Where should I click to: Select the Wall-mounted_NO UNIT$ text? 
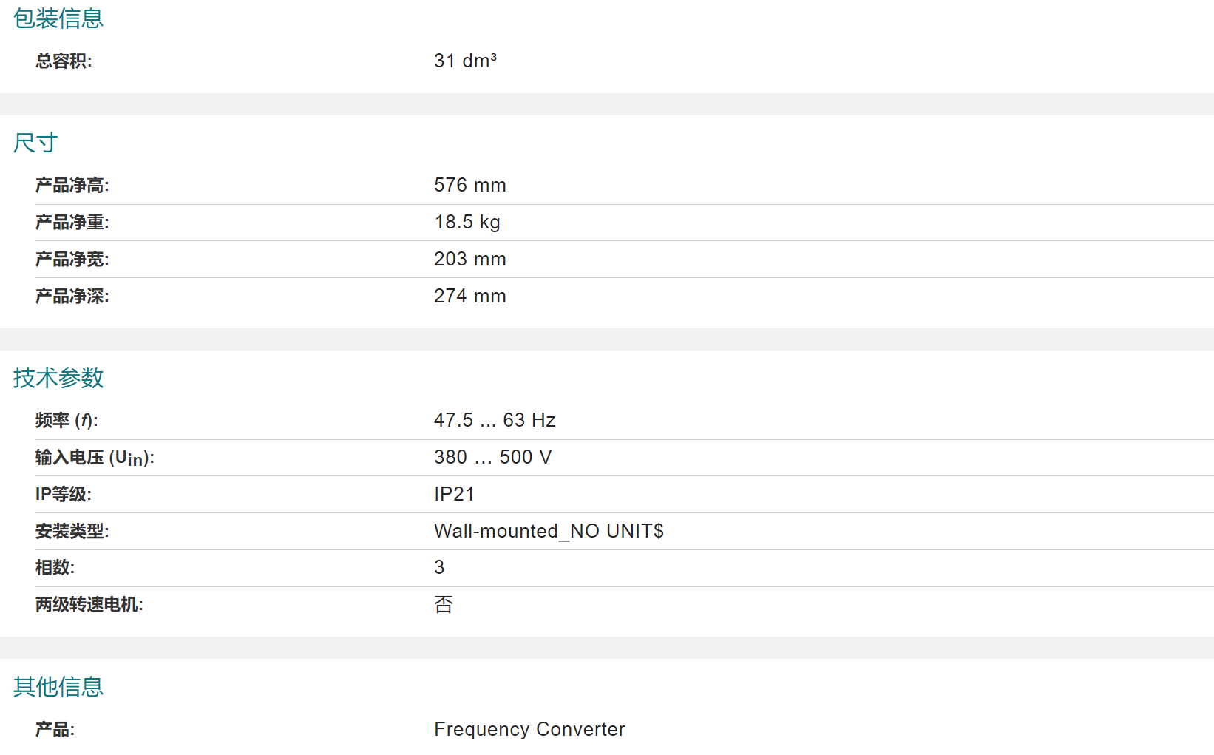point(549,531)
